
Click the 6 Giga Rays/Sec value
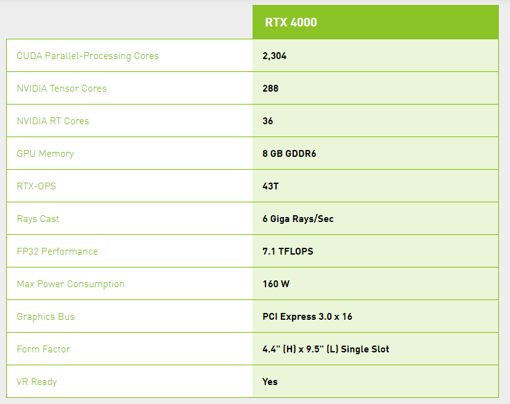pyautogui.click(x=297, y=218)
